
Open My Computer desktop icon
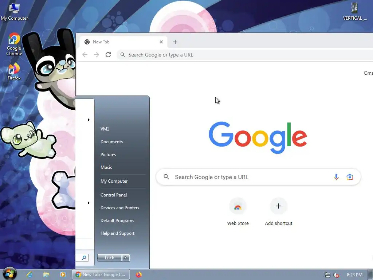point(14,12)
